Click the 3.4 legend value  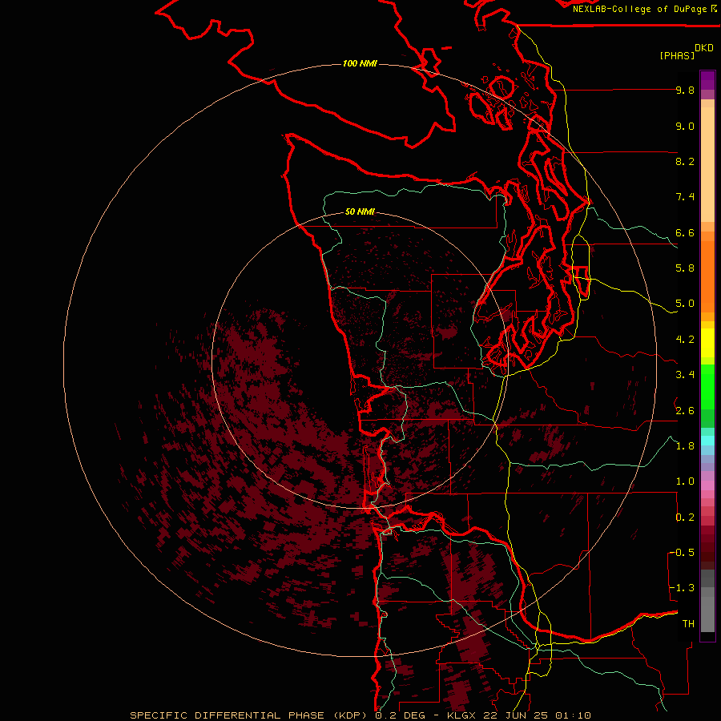685,375
